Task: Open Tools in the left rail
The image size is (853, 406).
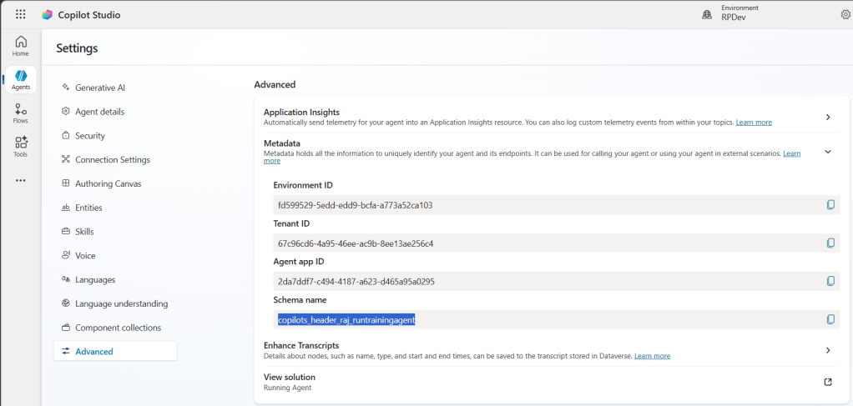Action: point(21,147)
